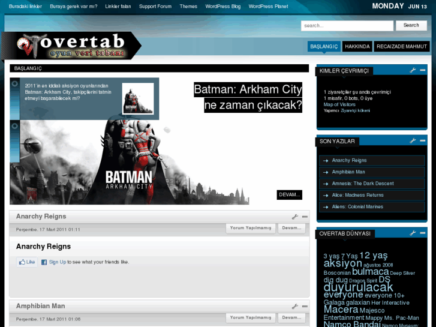Click the BAŞLANGIÇ breadcrumb text
The image size is (436, 327).
pos(28,68)
